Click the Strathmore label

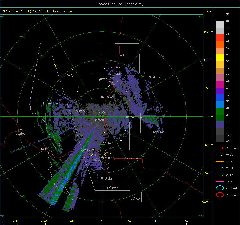coord(130,158)
